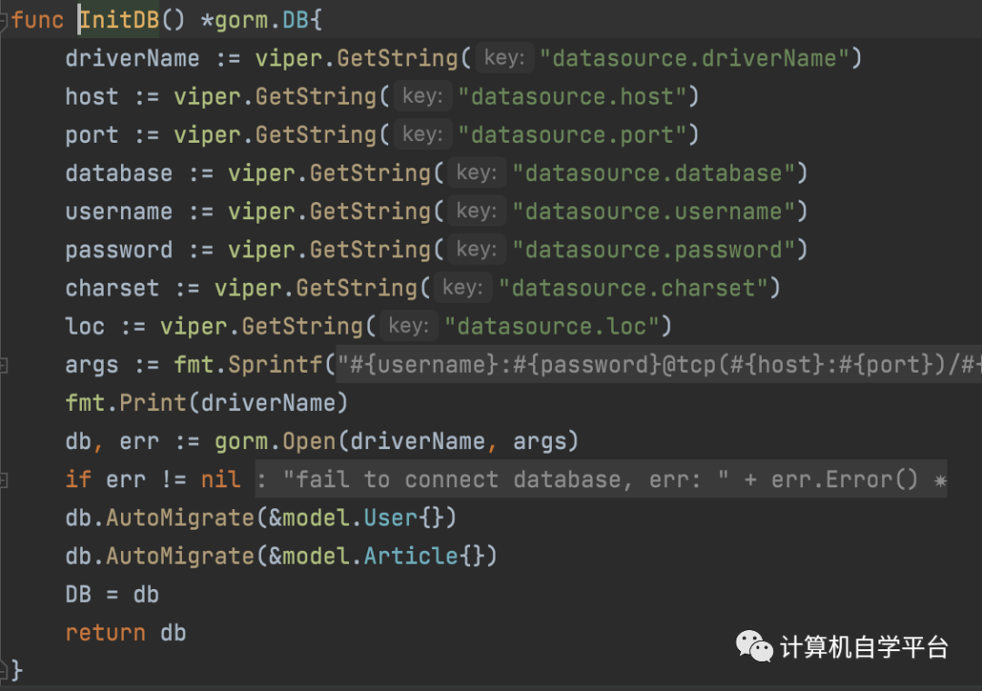
Task: Click the key: hint before "datasource.loc"
Action: point(408,326)
